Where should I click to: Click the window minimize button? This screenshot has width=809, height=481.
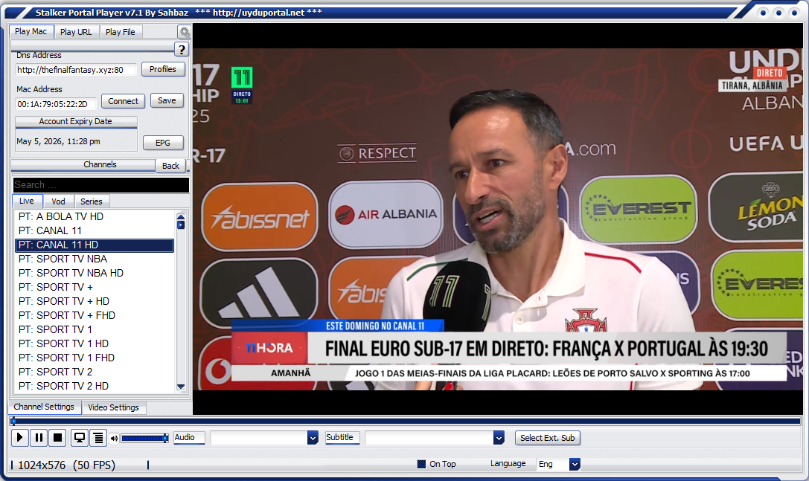[x=763, y=13]
